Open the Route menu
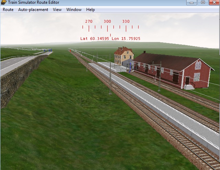The height and width of the screenshot is (170, 220). point(8,10)
